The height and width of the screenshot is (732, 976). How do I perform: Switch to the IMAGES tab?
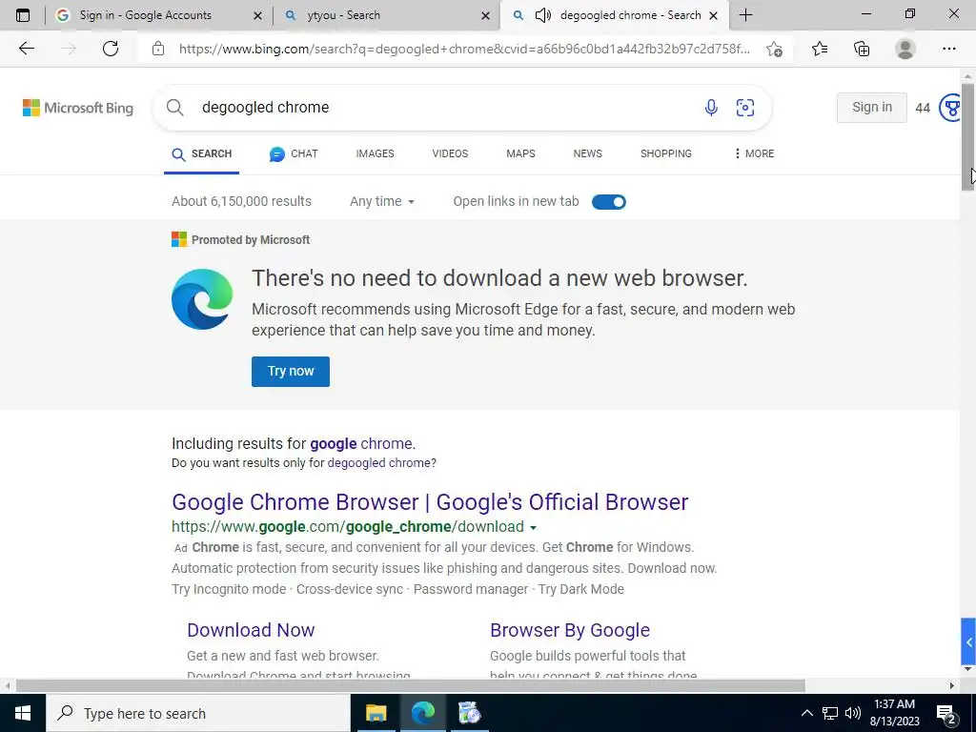tap(375, 153)
